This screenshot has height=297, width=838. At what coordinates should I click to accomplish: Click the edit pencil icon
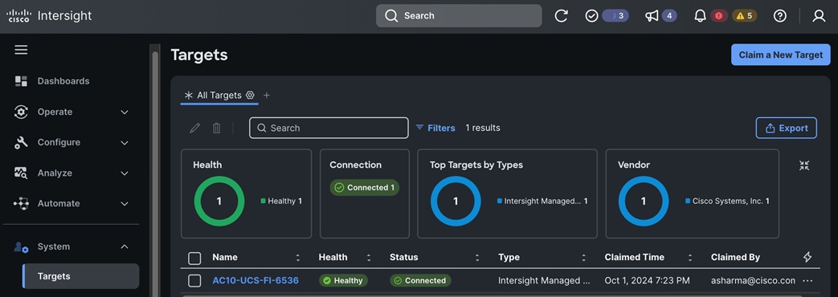click(x=195, y=128)
